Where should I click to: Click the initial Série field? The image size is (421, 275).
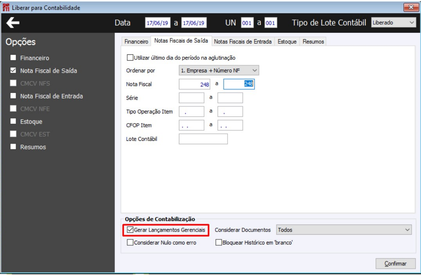(192, 98)
